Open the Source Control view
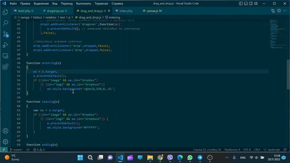 tap(5, 34)
